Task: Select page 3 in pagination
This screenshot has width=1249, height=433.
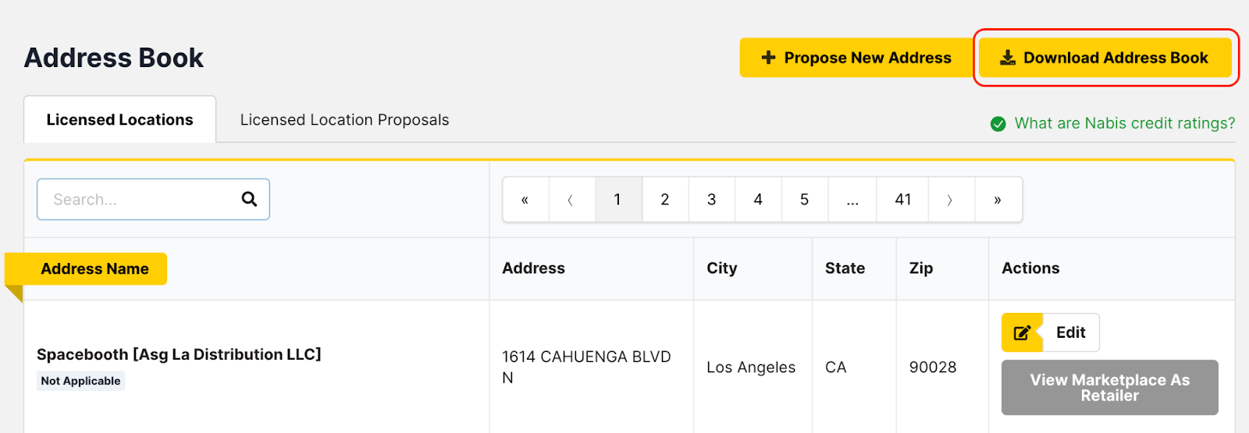Action: tap(711, 200)
